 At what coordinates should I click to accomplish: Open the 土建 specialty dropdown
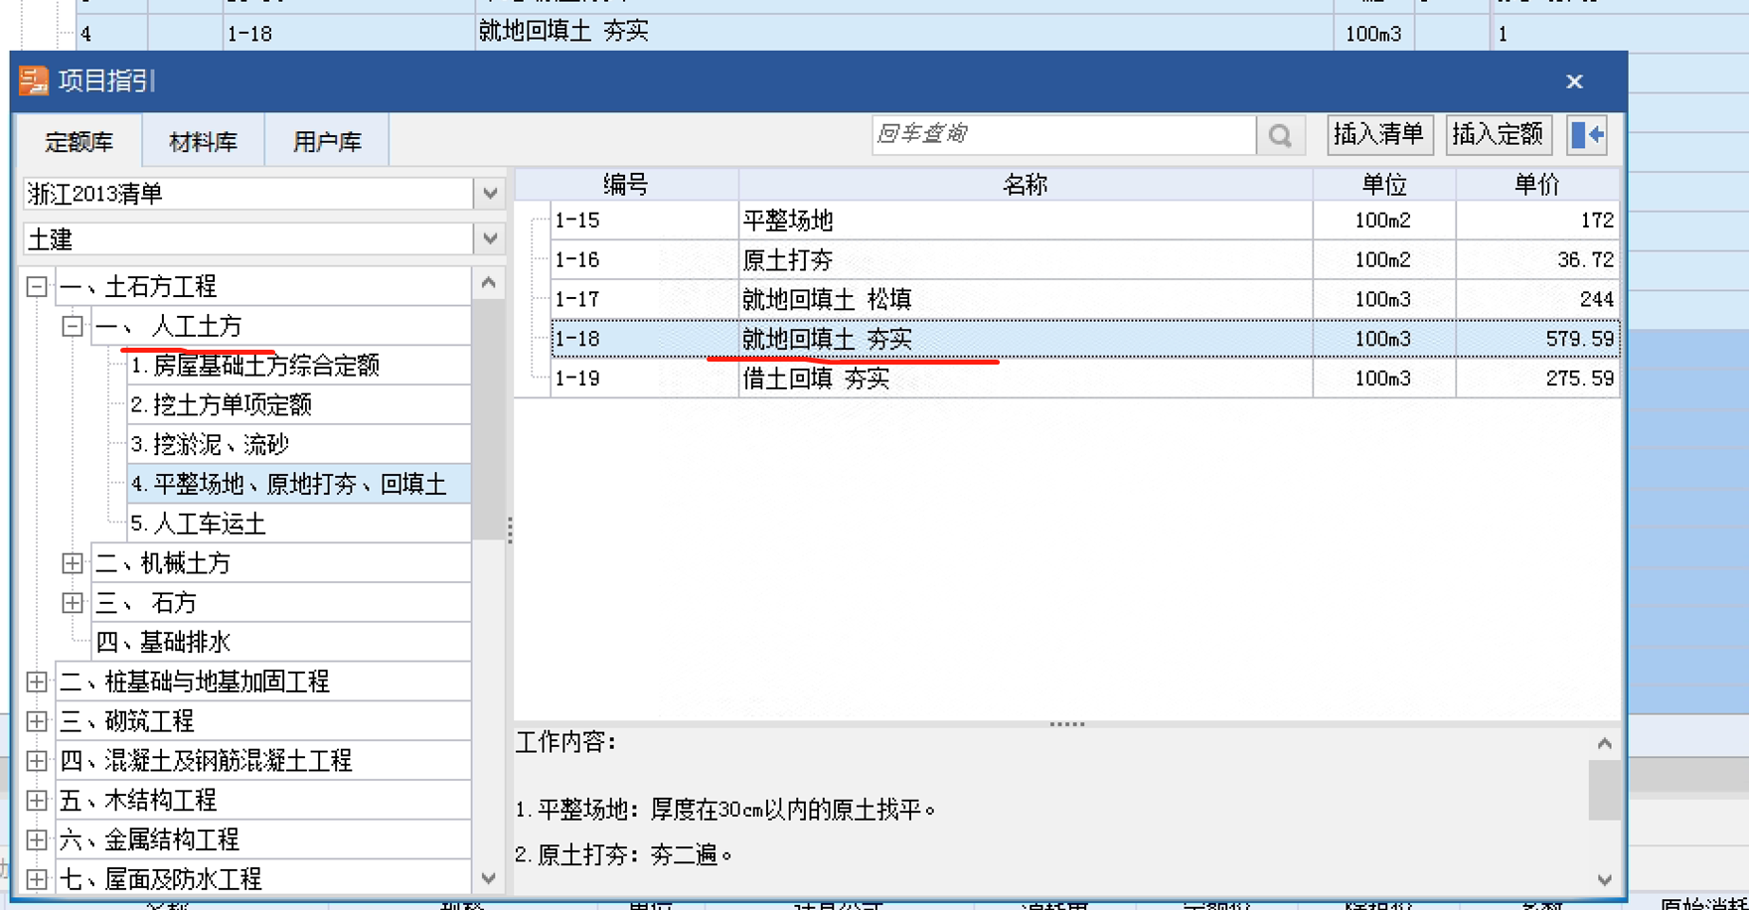[490, 239]
